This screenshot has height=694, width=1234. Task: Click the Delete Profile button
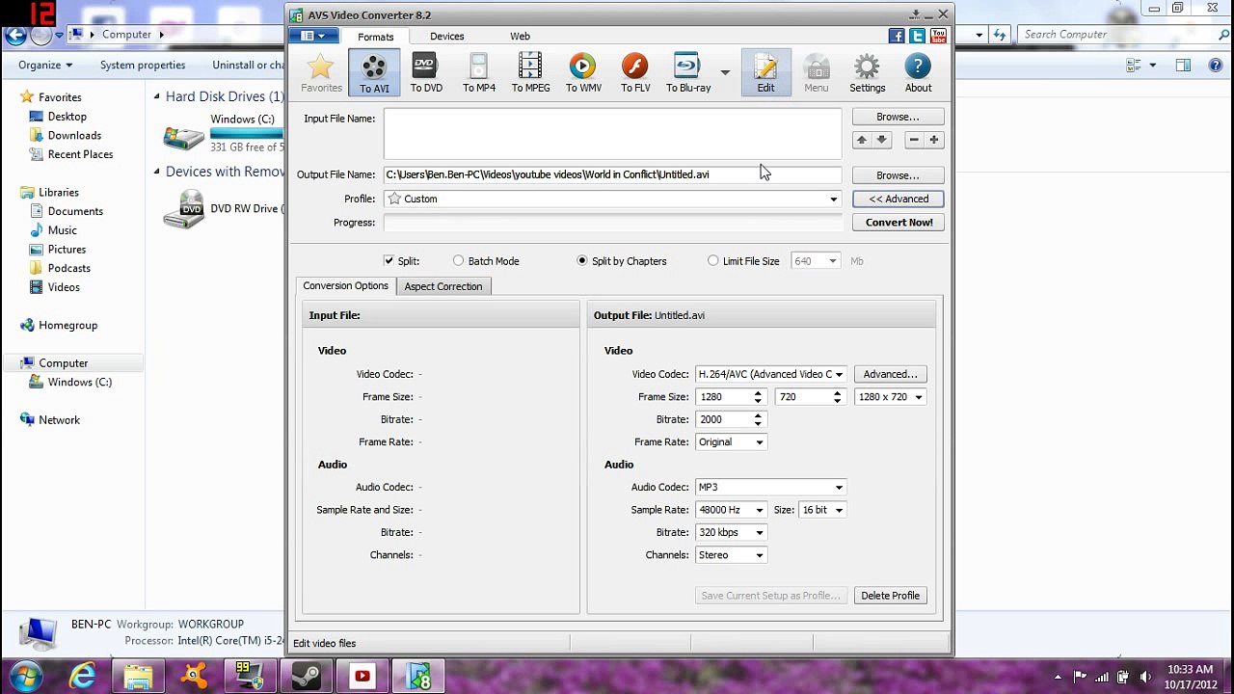890,596
